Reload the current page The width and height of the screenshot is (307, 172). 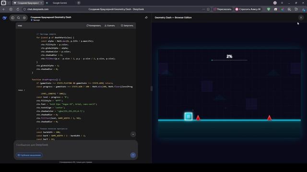(18, 9)
